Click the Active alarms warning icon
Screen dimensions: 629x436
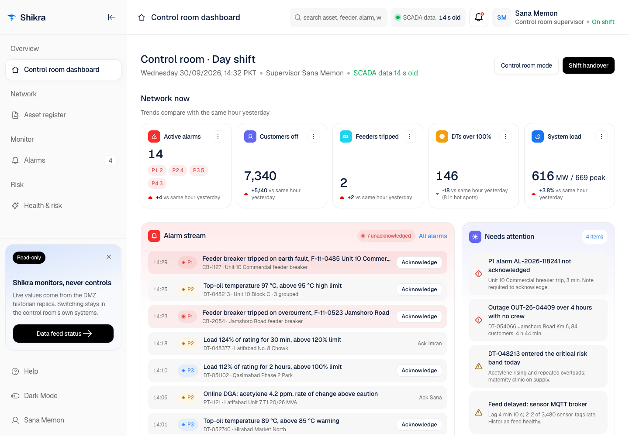click(x=154, y=136)
